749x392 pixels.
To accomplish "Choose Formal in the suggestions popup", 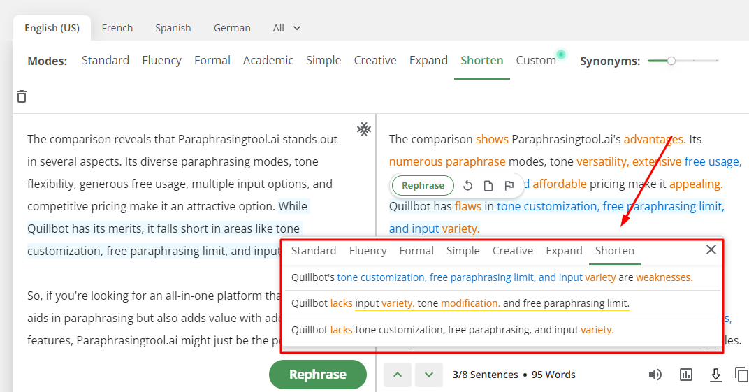I will pyautogui.click(x=416, y=251).
